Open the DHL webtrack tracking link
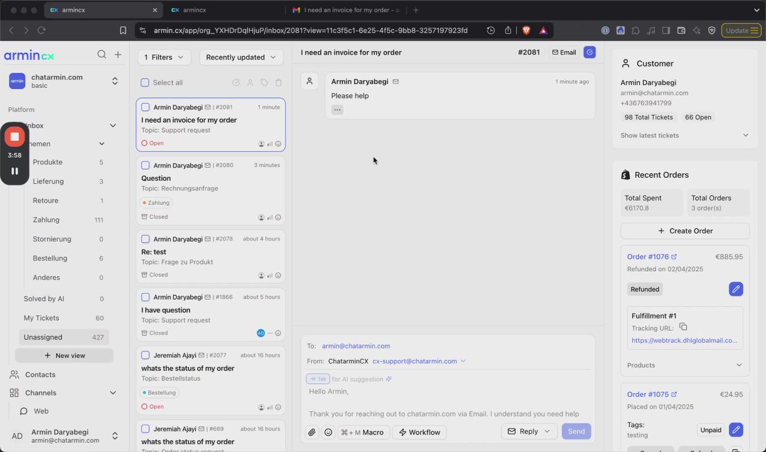 [x=684, y=340]
